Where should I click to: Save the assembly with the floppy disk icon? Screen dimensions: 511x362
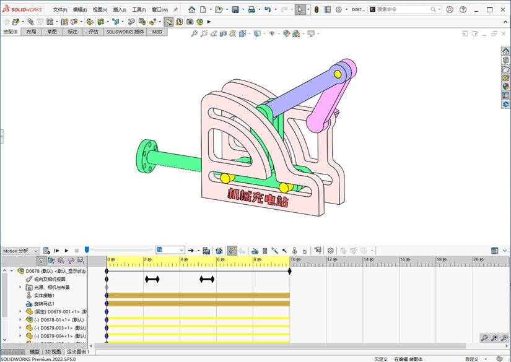tap(235, 10)
